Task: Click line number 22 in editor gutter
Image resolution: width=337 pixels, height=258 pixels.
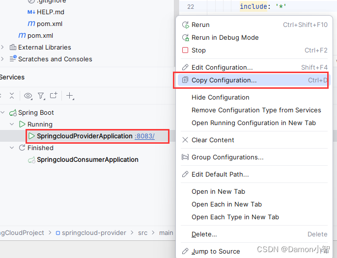Action: (191, 7)
